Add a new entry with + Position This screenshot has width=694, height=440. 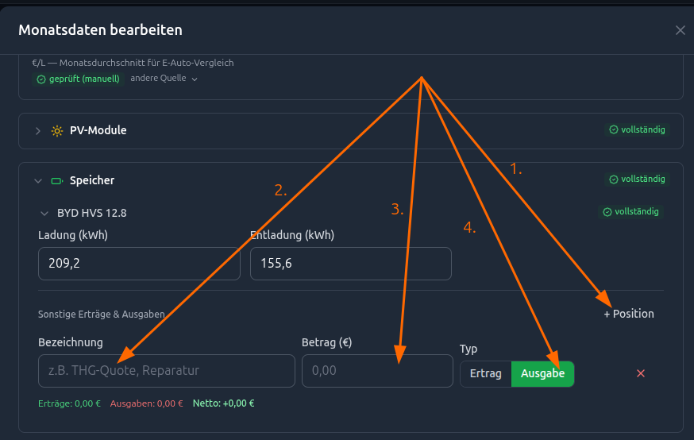pyautogui.click(x=629, y=314)
